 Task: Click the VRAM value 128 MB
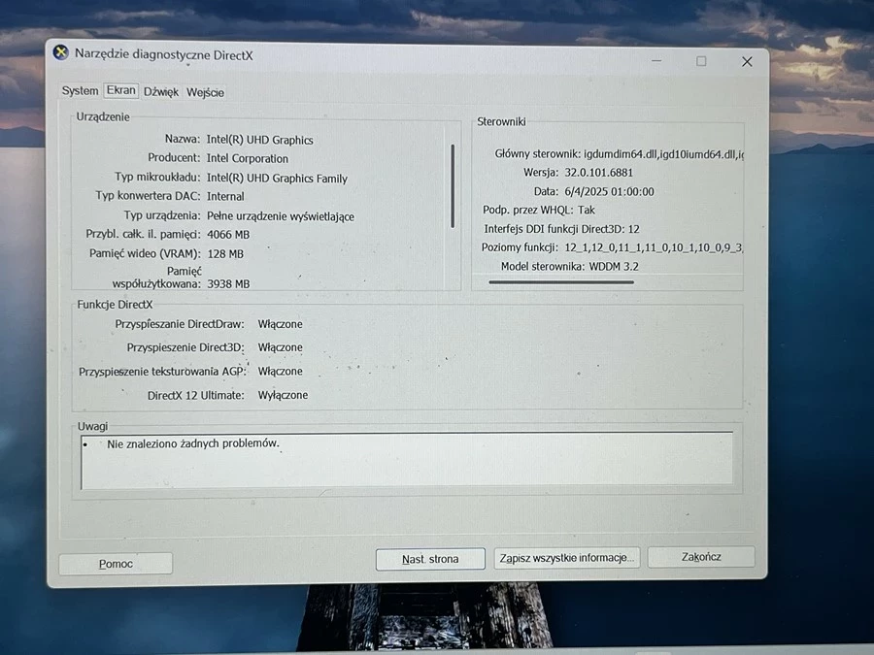225,254
